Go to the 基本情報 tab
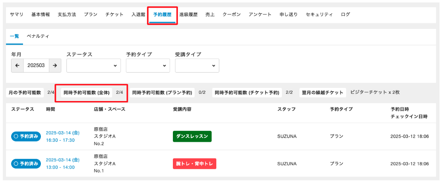This screenshot has height=183, width=442. [40, 14]
